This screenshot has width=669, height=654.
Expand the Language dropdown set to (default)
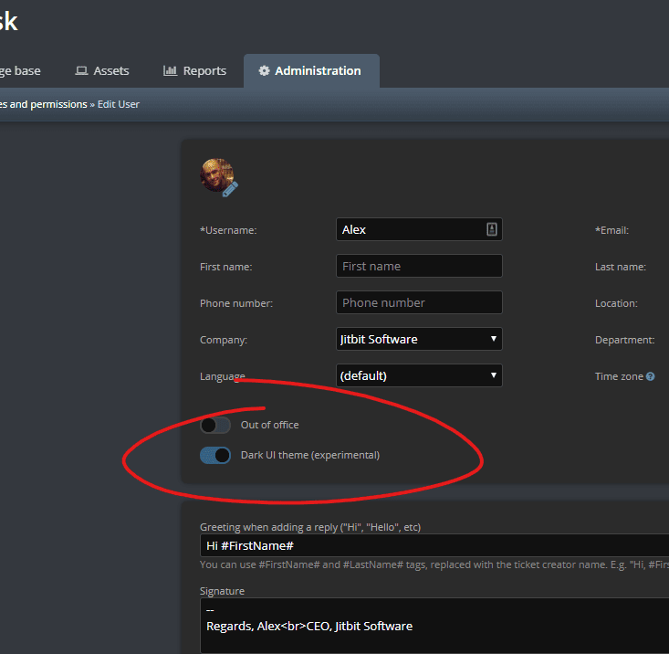419,375
